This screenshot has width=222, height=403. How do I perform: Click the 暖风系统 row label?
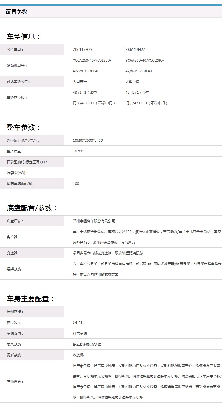[15, 344]
